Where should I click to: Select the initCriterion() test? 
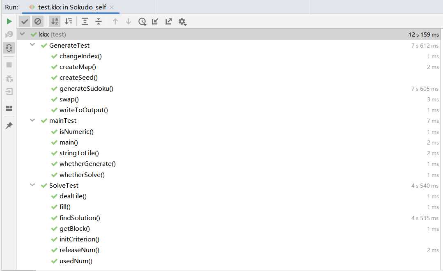229,239
